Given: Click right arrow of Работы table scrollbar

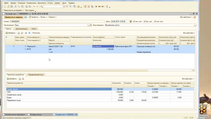Looking at the screenshot, I should pos(194,70).
